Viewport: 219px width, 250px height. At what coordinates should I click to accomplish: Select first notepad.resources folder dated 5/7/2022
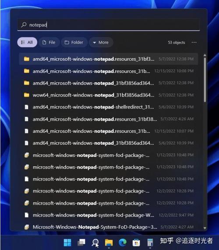(x=109, y=59)
